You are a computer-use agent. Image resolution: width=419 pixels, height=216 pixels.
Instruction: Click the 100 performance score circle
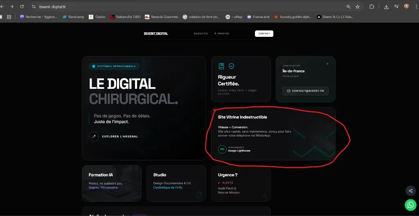(x=222, y=149)
